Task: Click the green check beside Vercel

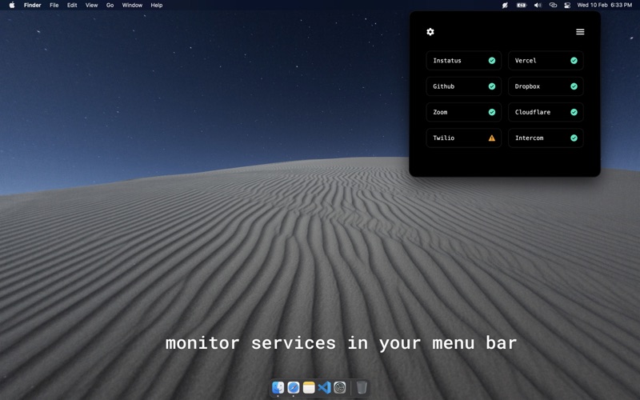Action: click(x=574, y=61)
